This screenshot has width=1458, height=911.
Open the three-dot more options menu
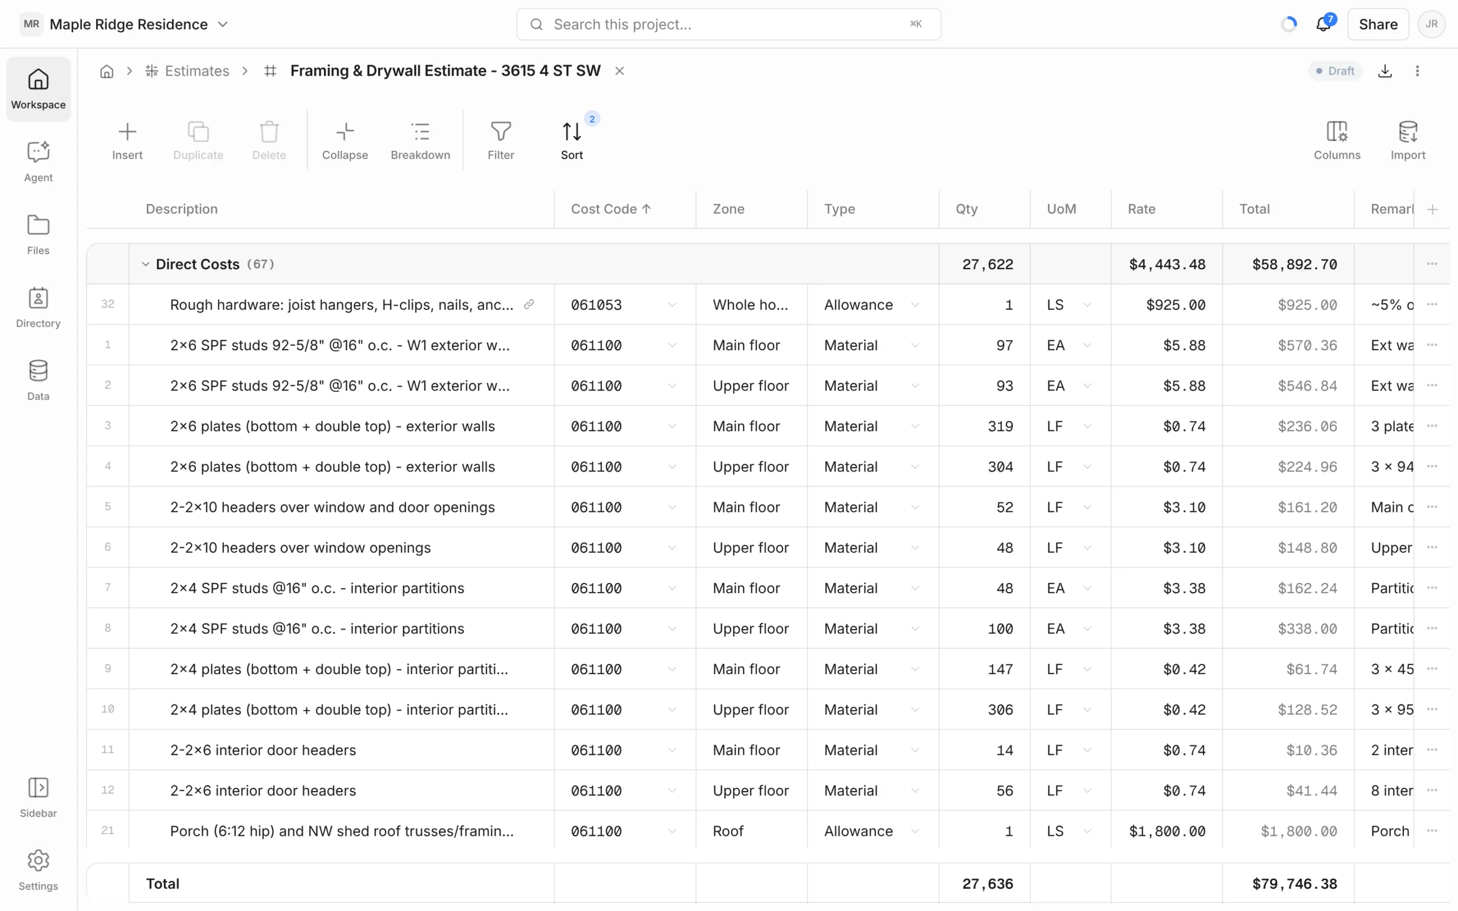pyautogui.click(x=1417, y=71)
